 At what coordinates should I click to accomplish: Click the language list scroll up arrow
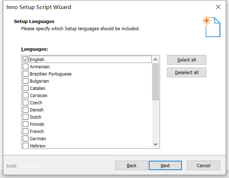pos(156,60)
